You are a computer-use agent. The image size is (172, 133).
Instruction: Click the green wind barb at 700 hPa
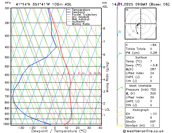120,89
